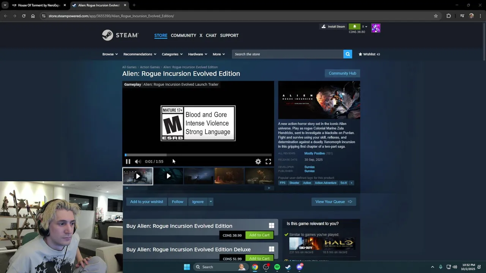Open a new browser tab
The width and height of the screenshot is (486, 273).
click(134, 5)
